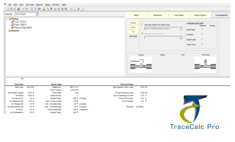Open the View By Line Groups dropdown
235x142 pixels.
click(37, 14)
